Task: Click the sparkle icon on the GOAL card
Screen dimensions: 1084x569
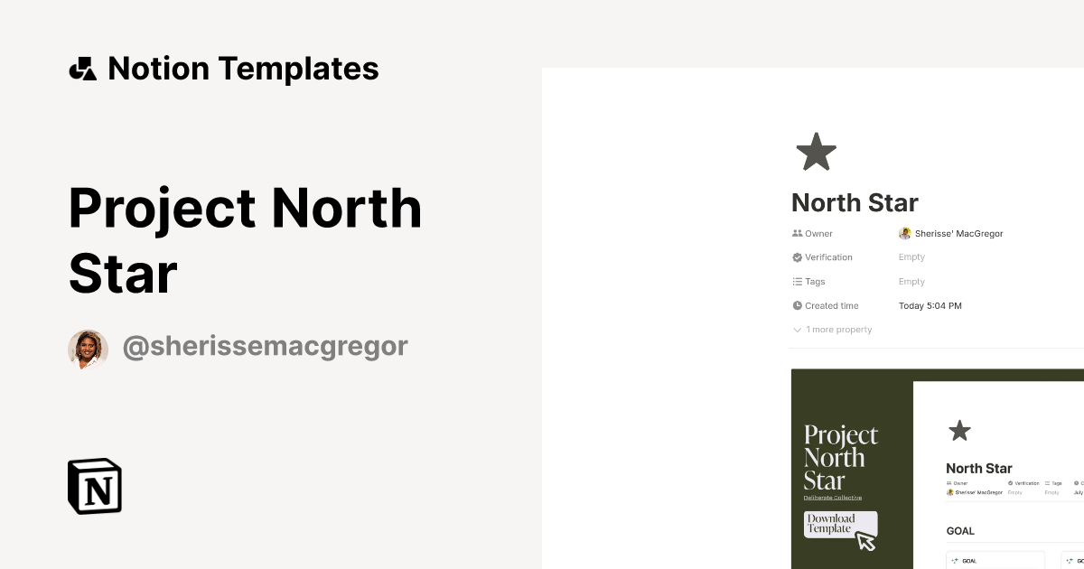Action: click(955, 561)
